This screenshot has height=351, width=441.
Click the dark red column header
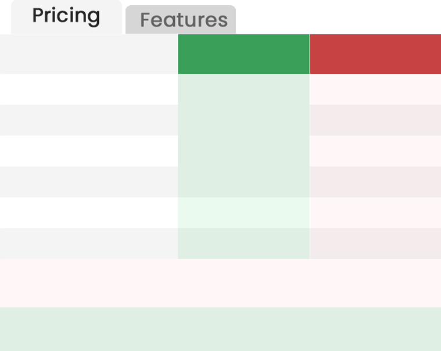point(375,54)
